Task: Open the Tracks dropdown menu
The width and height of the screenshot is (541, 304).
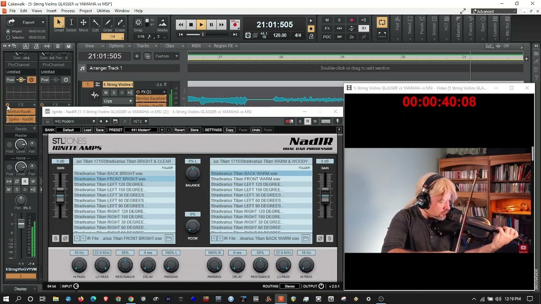Action: coord(145,46)
